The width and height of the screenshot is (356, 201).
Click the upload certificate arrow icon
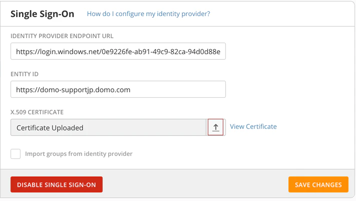[x=215, y=127]
